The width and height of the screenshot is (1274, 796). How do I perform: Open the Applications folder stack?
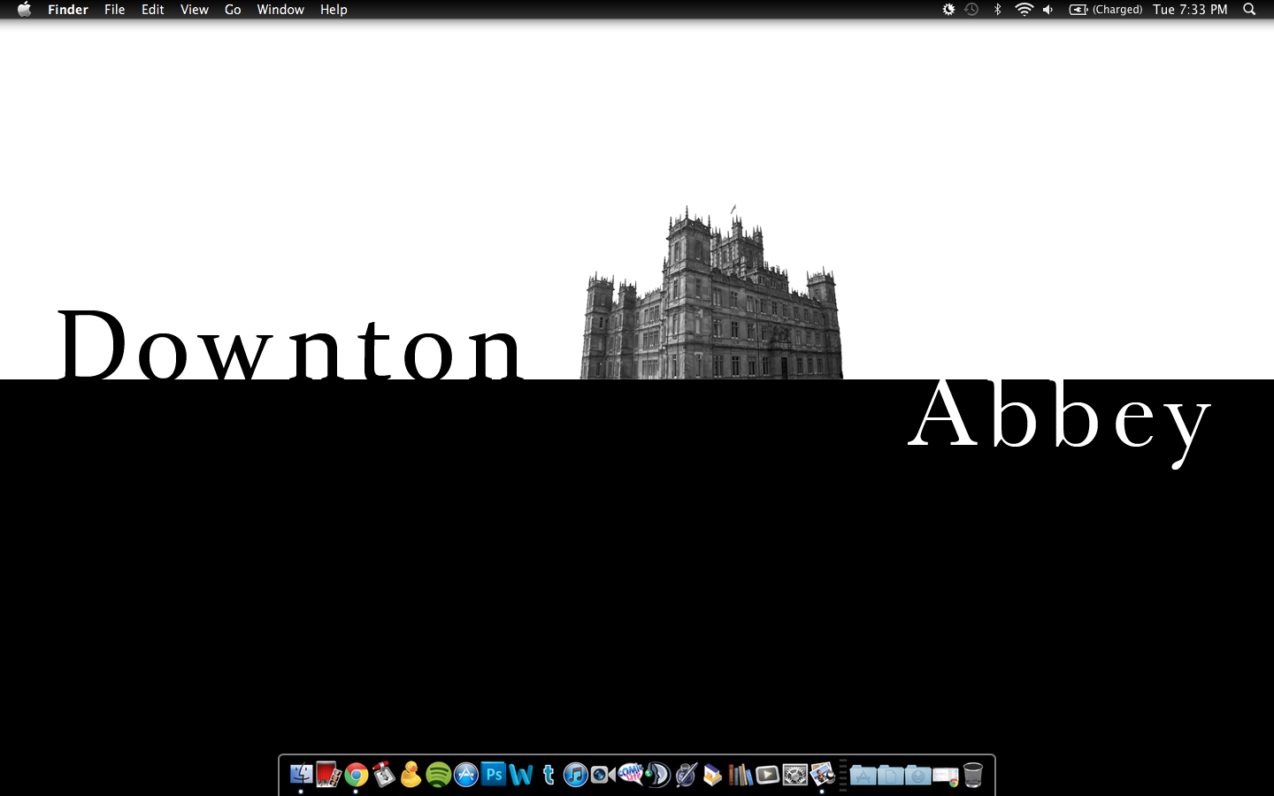tap(863, 776)
